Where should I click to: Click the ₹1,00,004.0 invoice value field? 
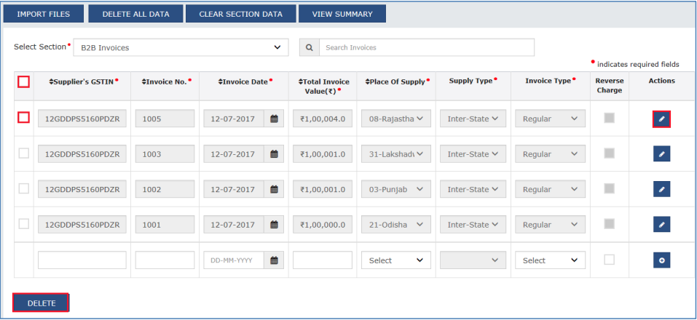[323, 119]
